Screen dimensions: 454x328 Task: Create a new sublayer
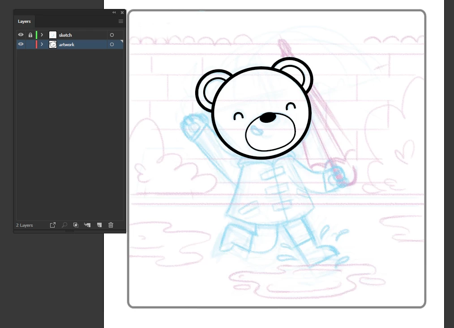(x=88, y=225)
